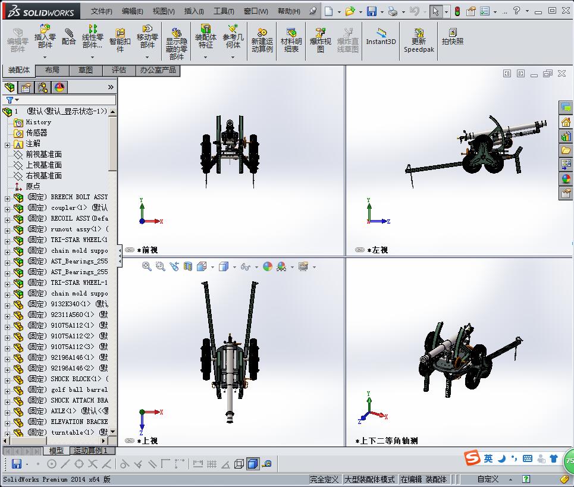Image resolution: width=574 pixels, height=487 pixels.
Task: Open SolidWorks Resources home icon in task pane
Action: tap(566, 122)
